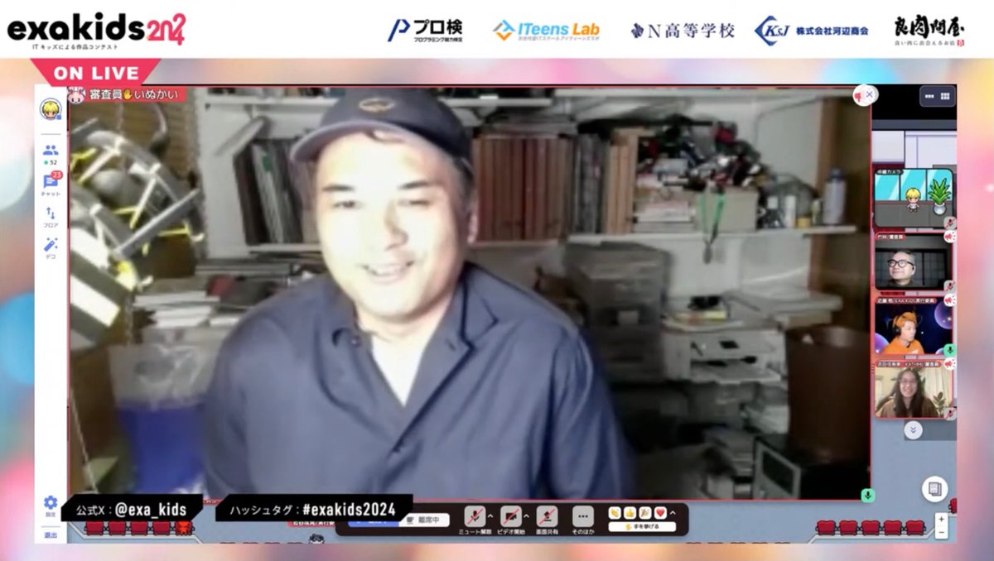Click the N高等学校 sponsor logo
The height and width of the screenshot is (561, 994).
click(x=683, y=31)
